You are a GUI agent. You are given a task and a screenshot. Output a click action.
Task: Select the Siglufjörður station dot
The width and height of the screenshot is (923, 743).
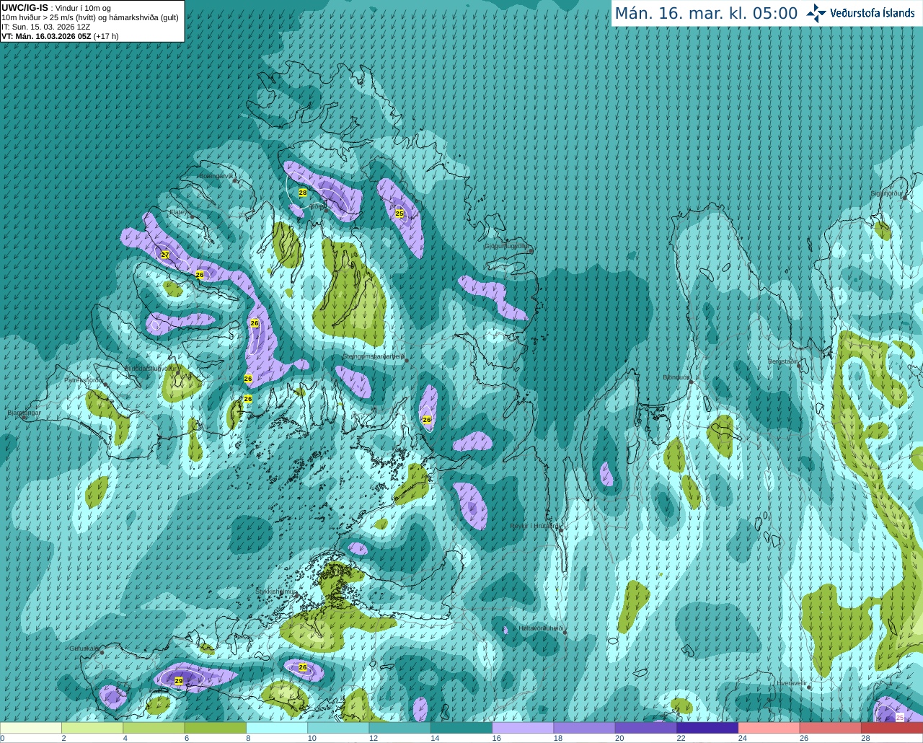[904, 198]
